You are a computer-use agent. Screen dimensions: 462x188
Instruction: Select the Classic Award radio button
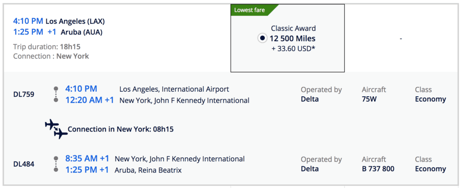tap(263, 38)
